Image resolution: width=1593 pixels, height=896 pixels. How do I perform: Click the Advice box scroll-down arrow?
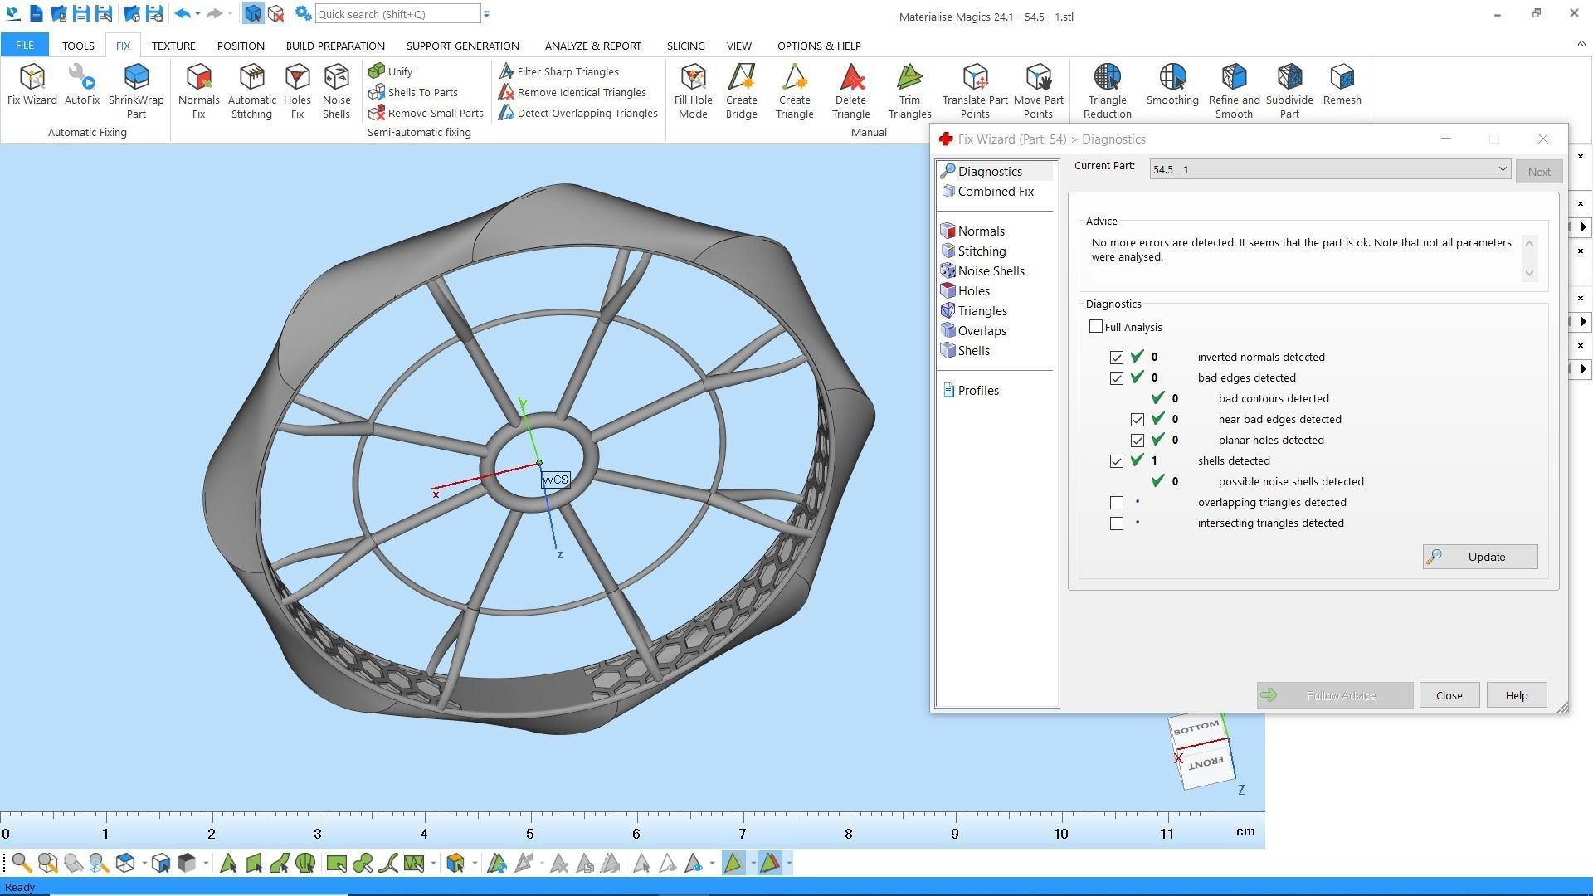(1529, 273)
